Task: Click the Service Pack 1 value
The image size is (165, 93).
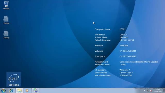Action: [126, 73]
